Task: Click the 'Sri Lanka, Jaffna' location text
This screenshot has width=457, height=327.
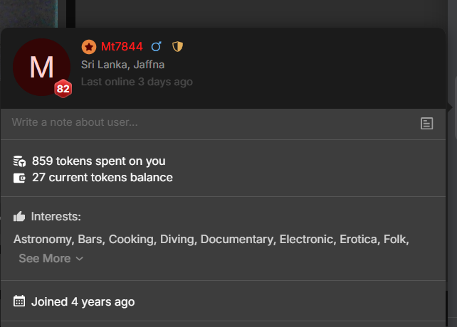Action: point(122,65)
